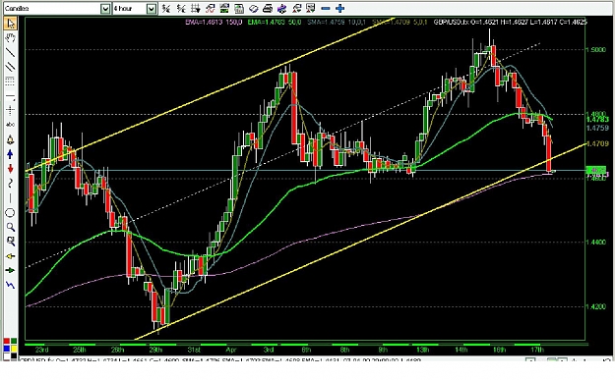Screen dimensions: 615x380
Task: Select the parallel channel lines tool
Action: (x=10, y=67)
